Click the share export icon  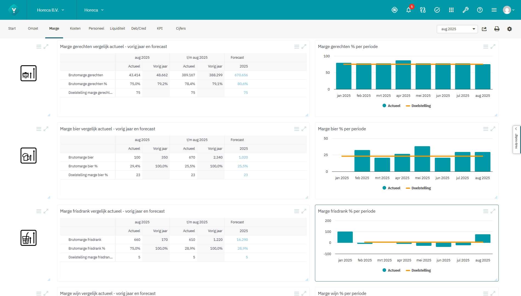pos(484,29)
